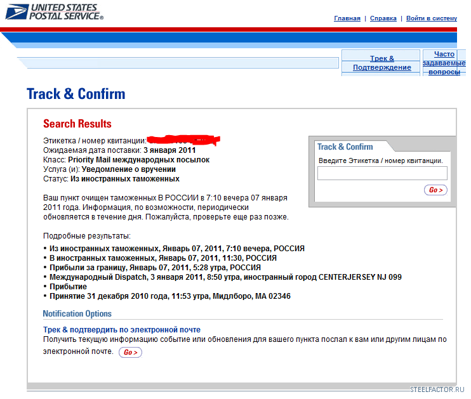The height and width of the screenshot is (399, 471).
Task: Click the United States Postal Service eagle logo
Action: (x=17, y=11)
